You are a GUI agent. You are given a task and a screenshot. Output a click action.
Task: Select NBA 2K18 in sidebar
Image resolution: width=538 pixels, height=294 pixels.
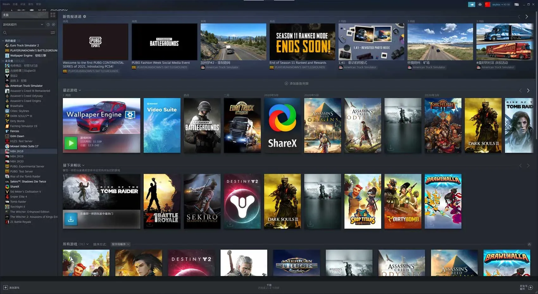click(28, 151)
